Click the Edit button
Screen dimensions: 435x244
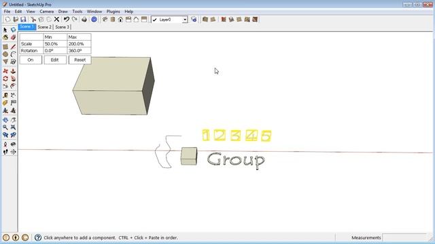(x=54, y=60)
